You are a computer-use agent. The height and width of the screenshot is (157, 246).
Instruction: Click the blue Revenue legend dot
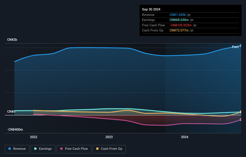point(10,149)
